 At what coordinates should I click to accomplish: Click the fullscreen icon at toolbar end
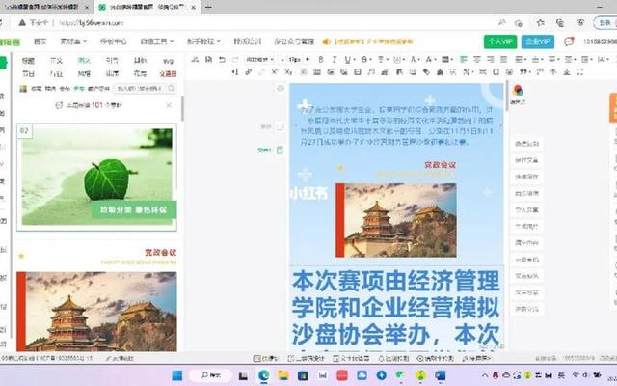[x=579, y=72]
